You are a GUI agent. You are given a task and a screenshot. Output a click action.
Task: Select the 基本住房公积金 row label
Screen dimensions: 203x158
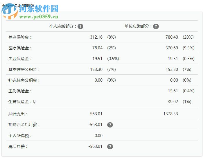(x=24, y=69)
